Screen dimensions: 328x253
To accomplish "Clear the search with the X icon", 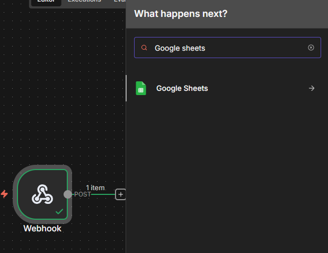I will tap(311, 48).
